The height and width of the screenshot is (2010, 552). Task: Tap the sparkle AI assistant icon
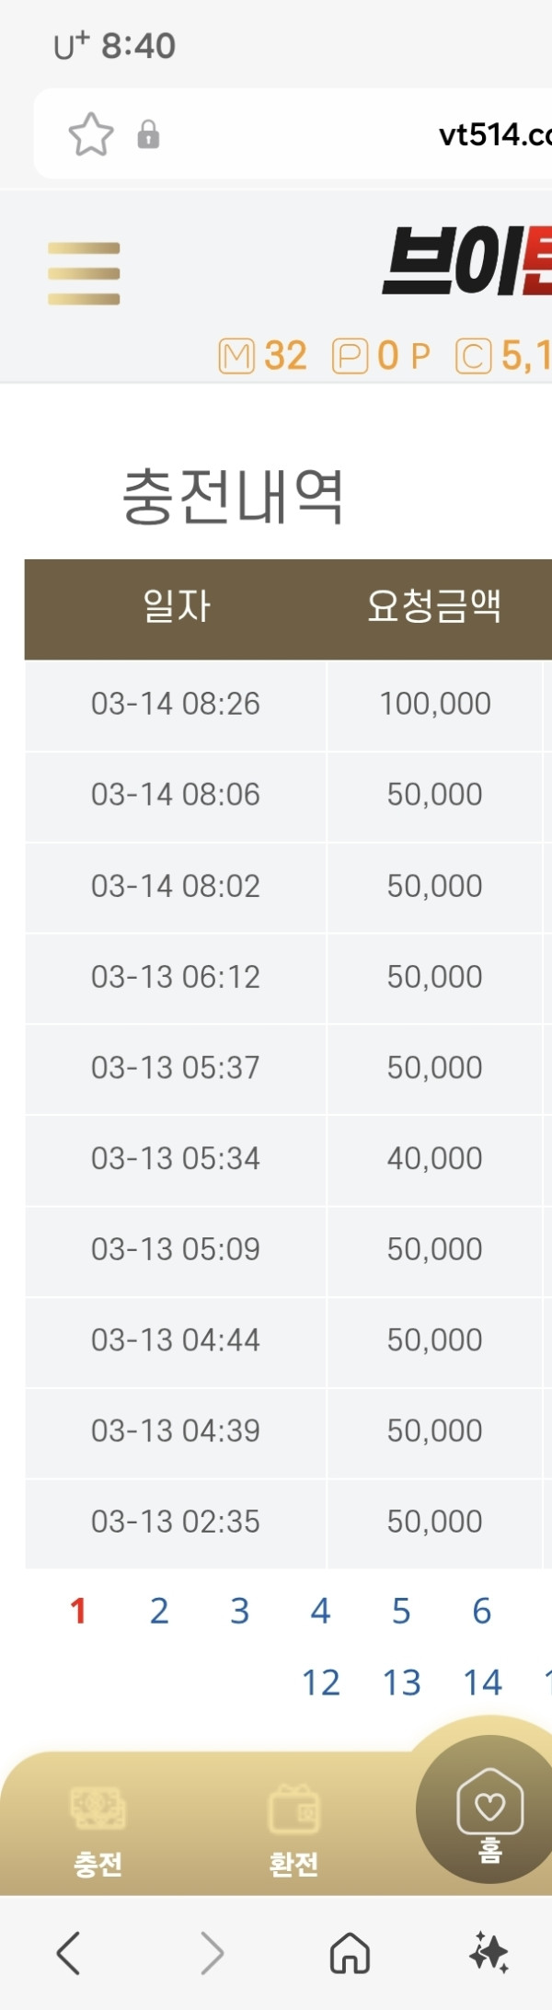tap(489, 1952)
